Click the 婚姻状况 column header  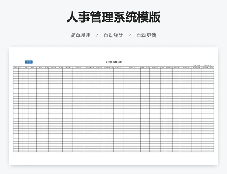point(169,68)
